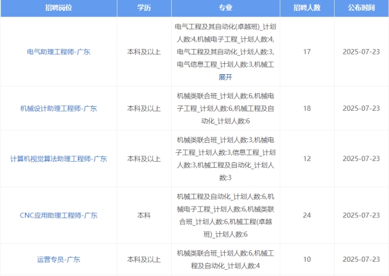Click the 公布时间 column header
This screenshot has height=276, width=389.
point(361,7)
